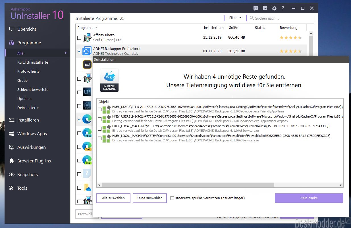Check the FirewallRules {15E5DF90…} entry
The width and height of the screenshot is (351, 228).
coord(99,129)
